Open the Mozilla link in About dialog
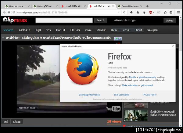 (x=132, y=77)
